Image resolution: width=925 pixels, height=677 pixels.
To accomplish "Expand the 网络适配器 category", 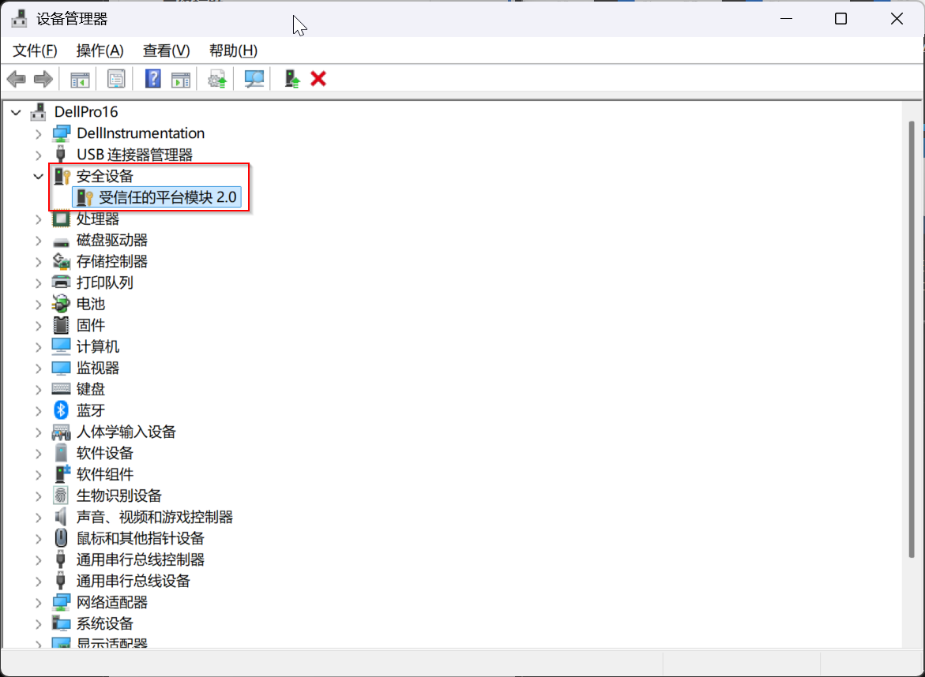I will [38, 601].
